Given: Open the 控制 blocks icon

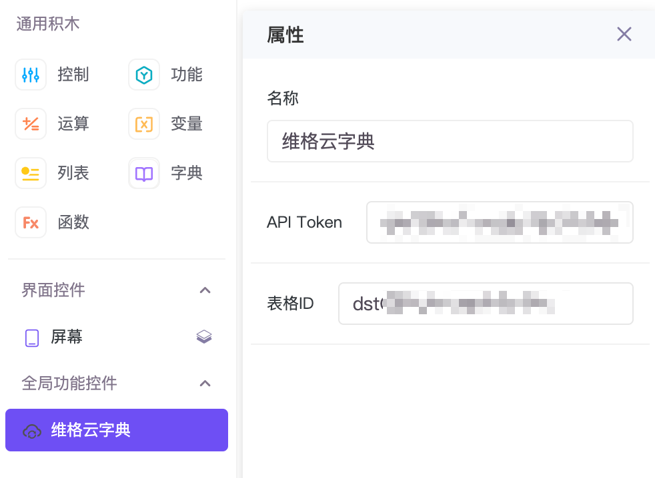Looking at the screenshot, I should point(31,75).
